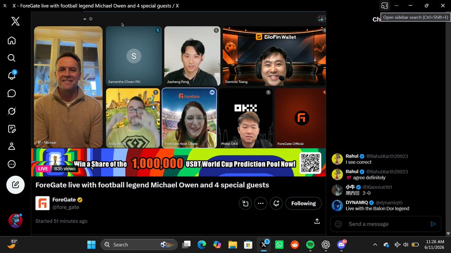The image size is (451, 253).
Task: Click the Started 51 minutes ago text
Action: [61, 221]
